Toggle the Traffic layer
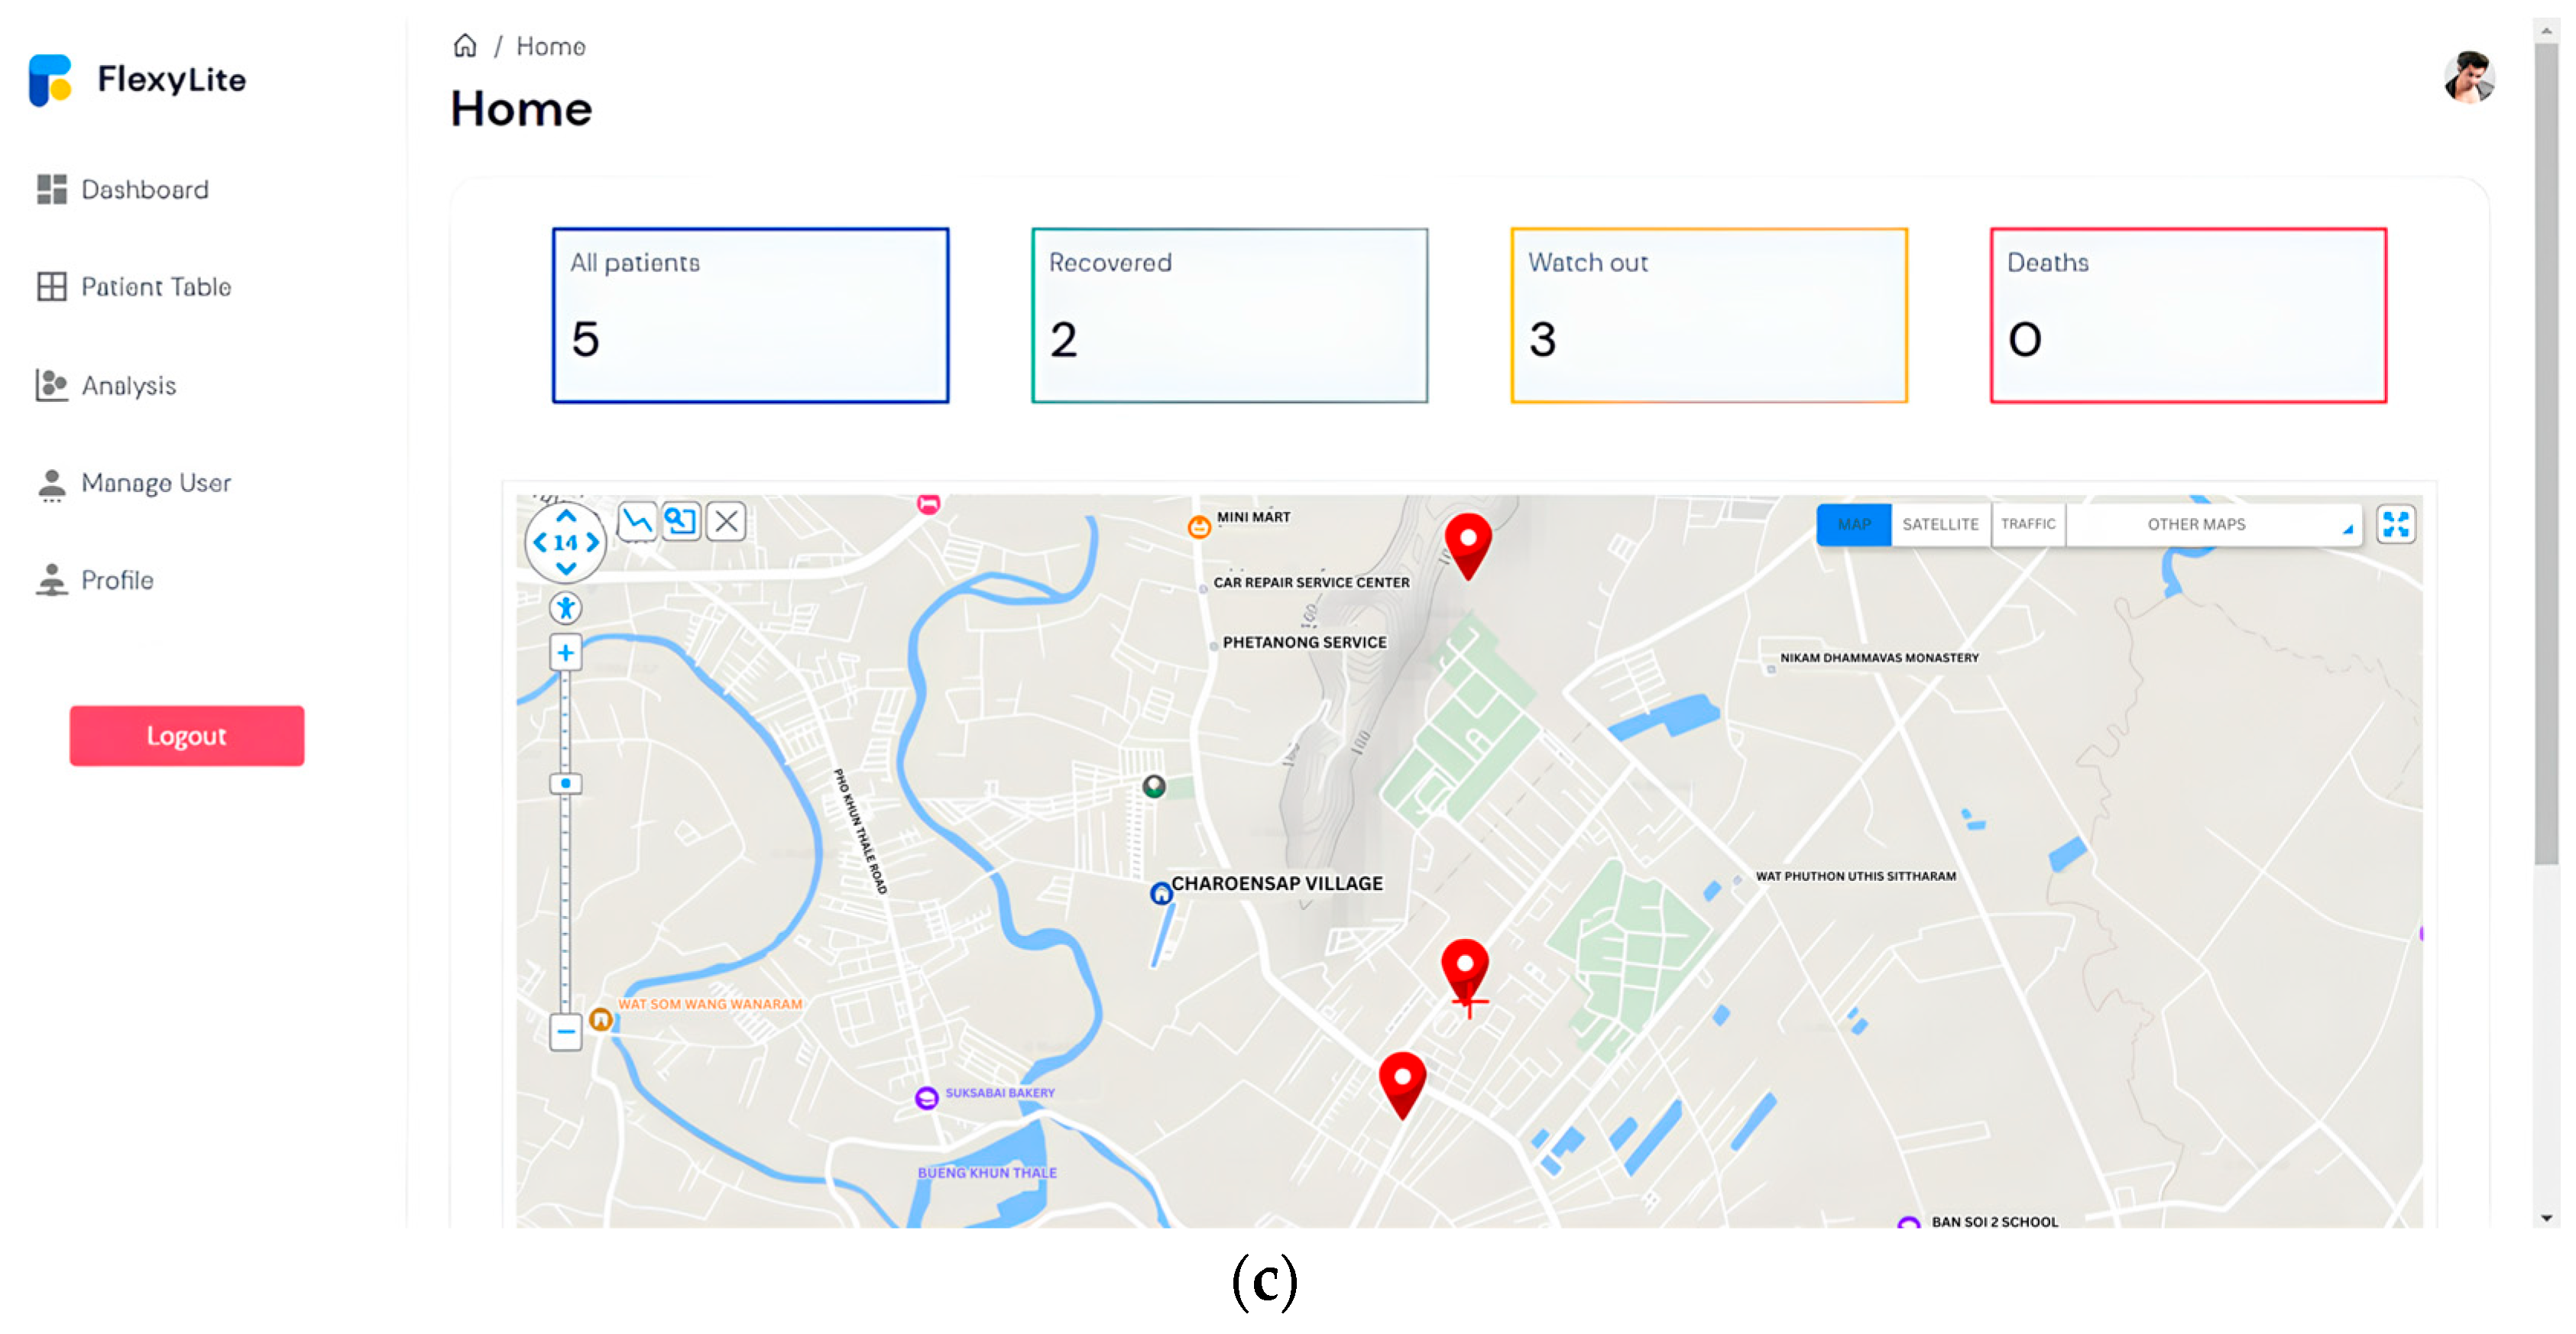This screenshot has width=2576, height=1334. point(2027,524)
